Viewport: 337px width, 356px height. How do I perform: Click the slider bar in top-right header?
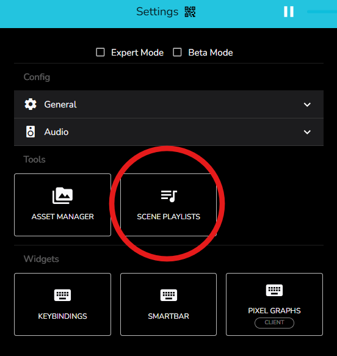pyautogui.click(x=322, y=12)
